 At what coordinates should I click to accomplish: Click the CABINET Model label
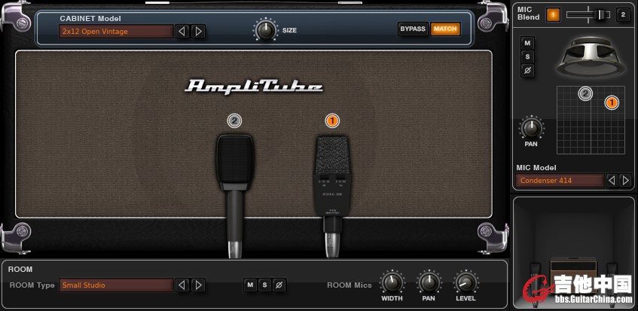90,18
